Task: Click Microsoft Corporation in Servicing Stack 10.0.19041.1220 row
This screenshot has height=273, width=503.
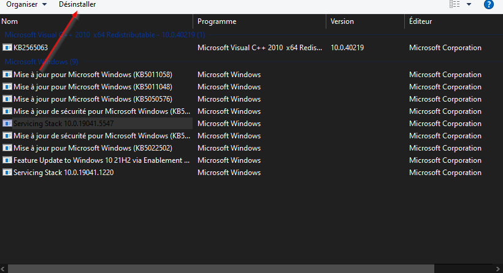Action: 445,173
